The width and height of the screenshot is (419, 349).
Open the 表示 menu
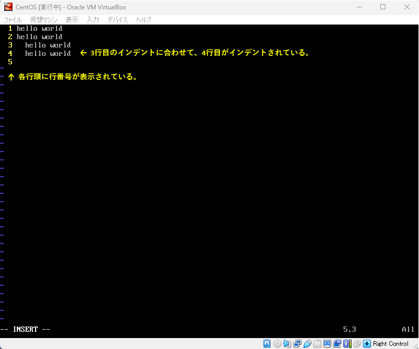72,20
